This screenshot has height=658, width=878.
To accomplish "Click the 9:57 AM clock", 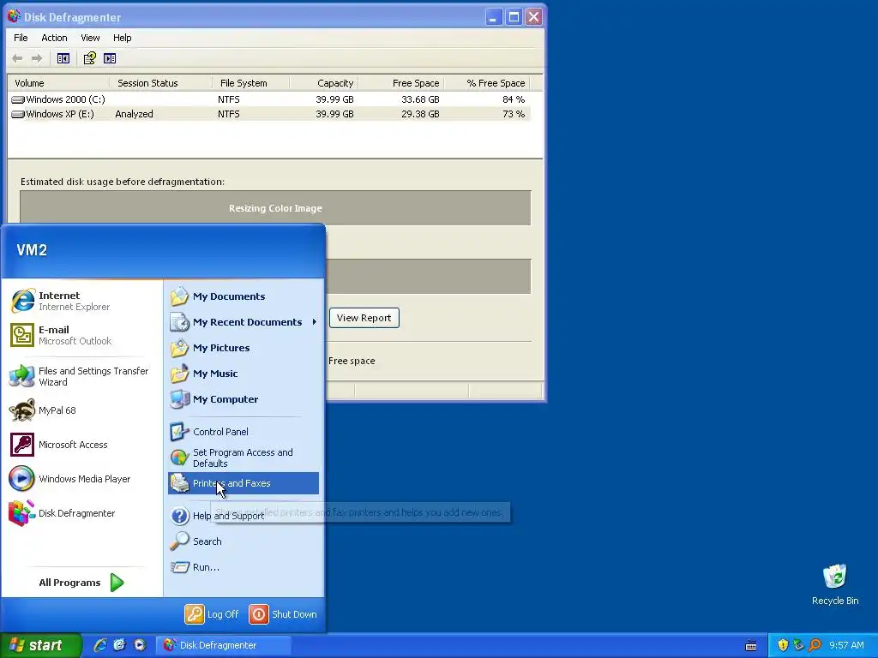I will tap(846, 645).
